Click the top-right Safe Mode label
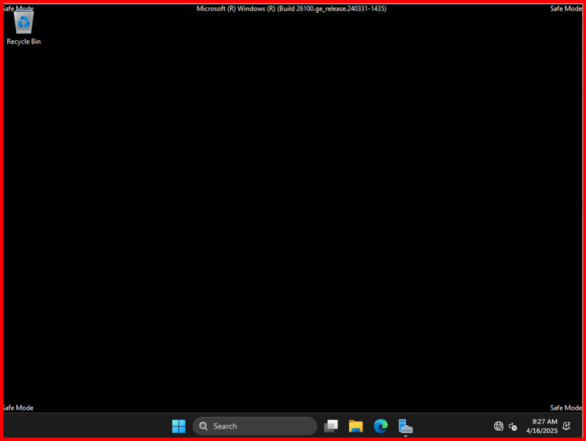The image size is (586, 441). (566, 9)
